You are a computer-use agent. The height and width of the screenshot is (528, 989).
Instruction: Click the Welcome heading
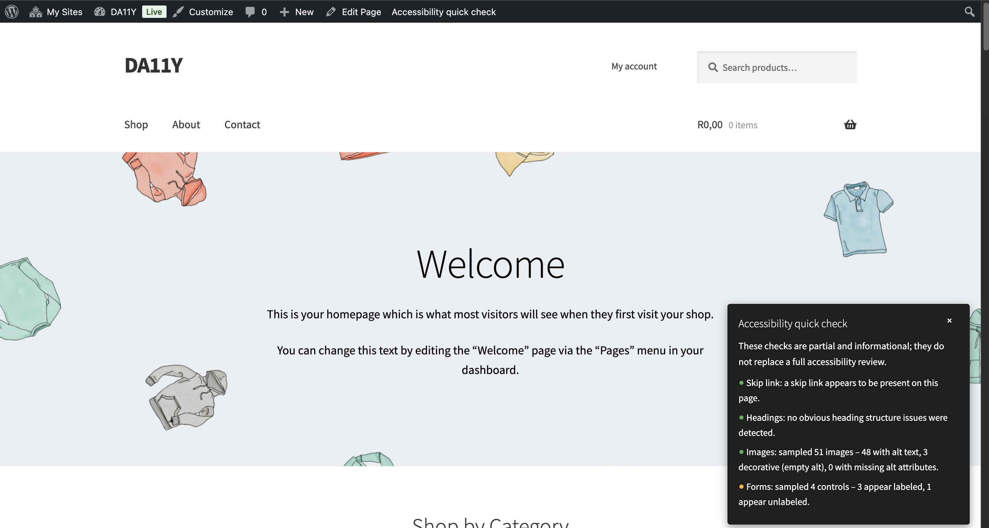pyautogui.click(x=490, y=264)
